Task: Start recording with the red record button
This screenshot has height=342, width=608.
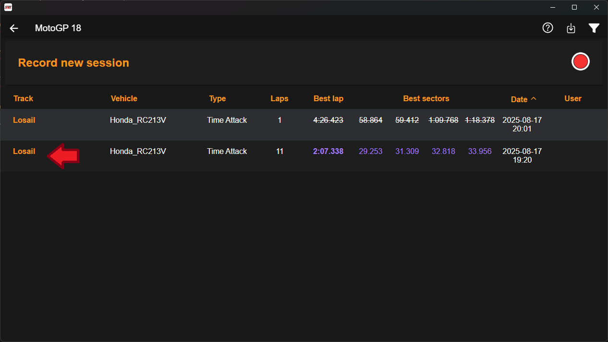Action: coord(581,61)
